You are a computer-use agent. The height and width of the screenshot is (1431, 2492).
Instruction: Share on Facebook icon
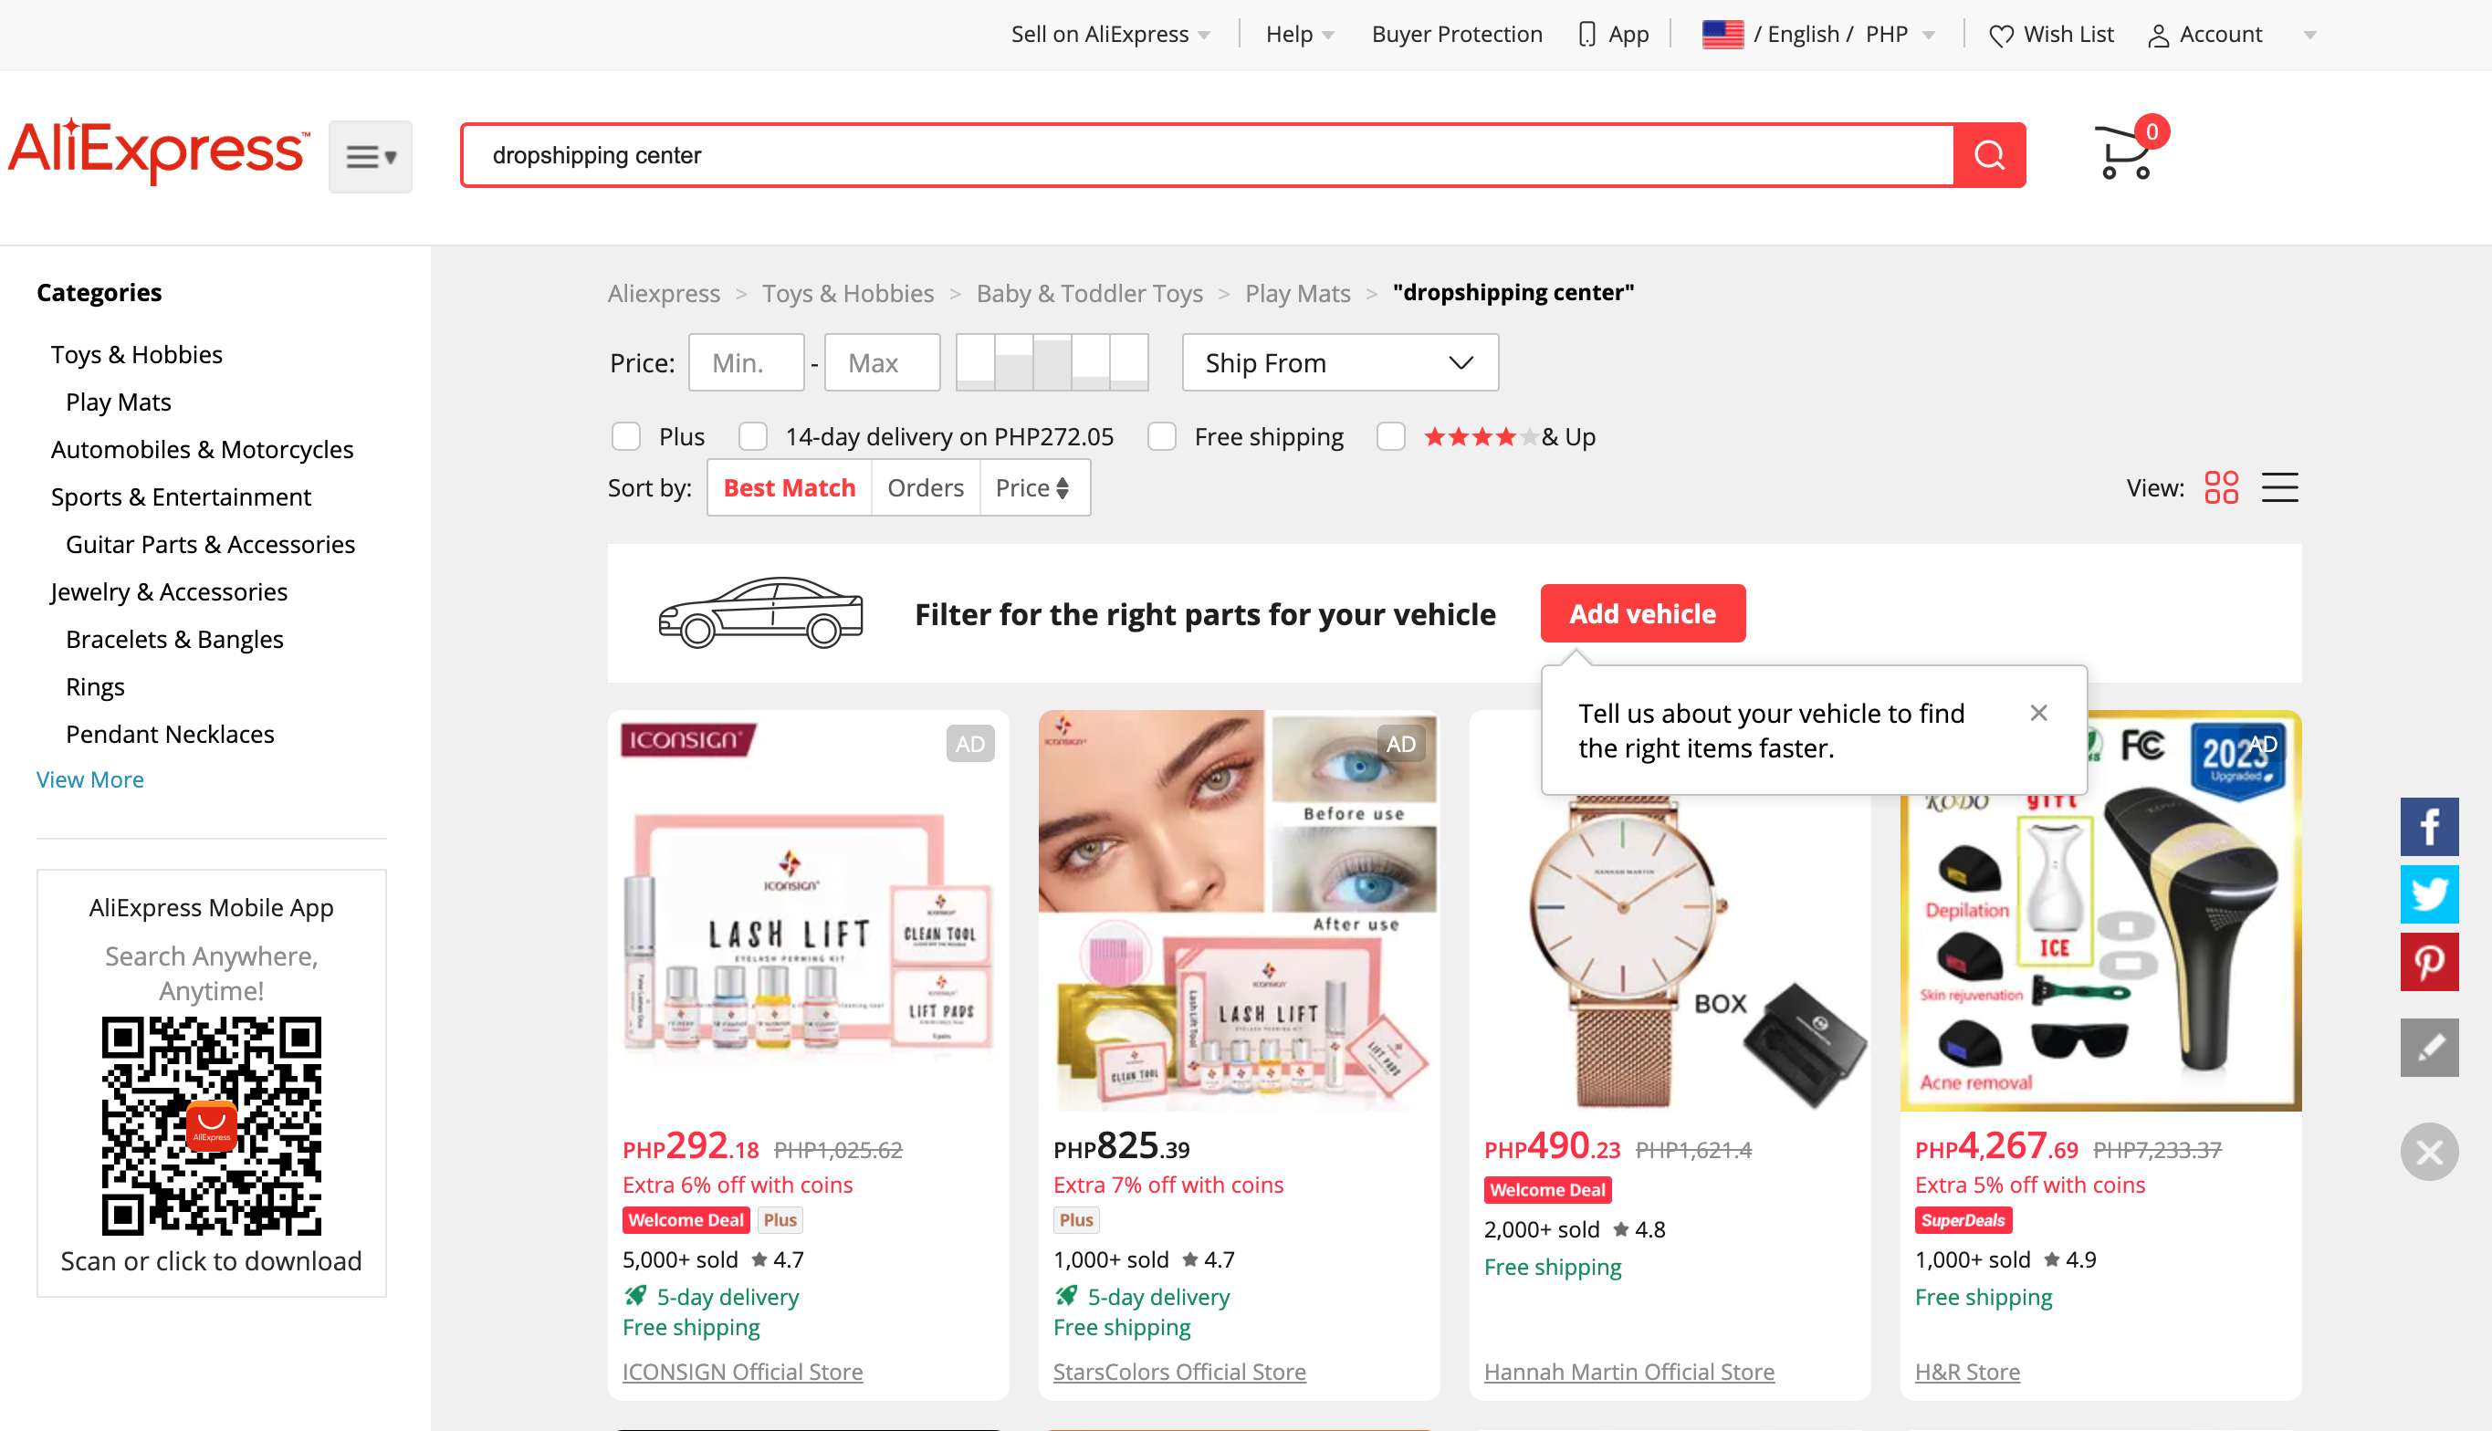tap(2428, 827)
